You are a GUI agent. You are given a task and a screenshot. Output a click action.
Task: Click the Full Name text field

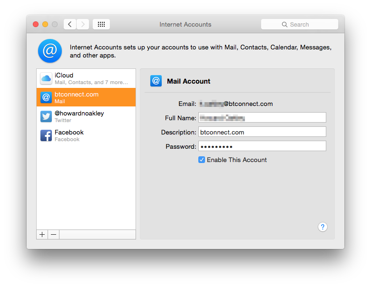point(262,118)
